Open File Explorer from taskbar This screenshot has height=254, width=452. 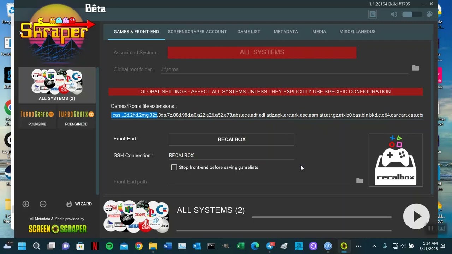click(x=153, y=246)
